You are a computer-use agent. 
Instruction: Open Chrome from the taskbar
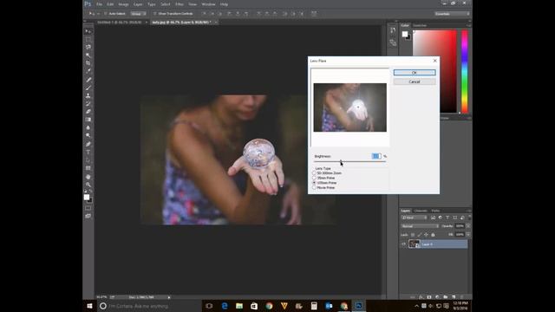(269, 306)
